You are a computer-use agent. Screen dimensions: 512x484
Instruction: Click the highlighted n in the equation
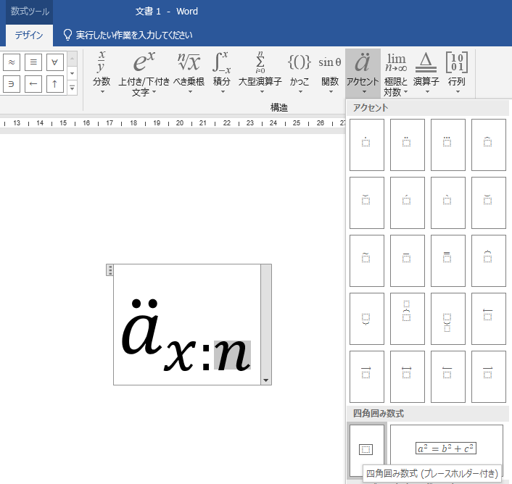coord(232,355)
